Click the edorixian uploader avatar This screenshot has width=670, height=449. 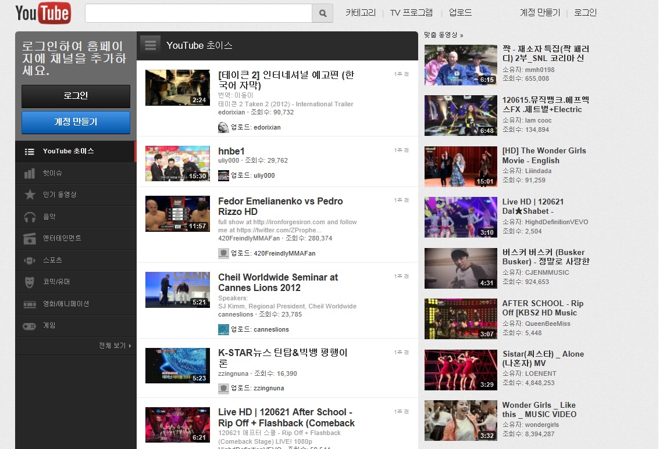[x=223, y=127]
